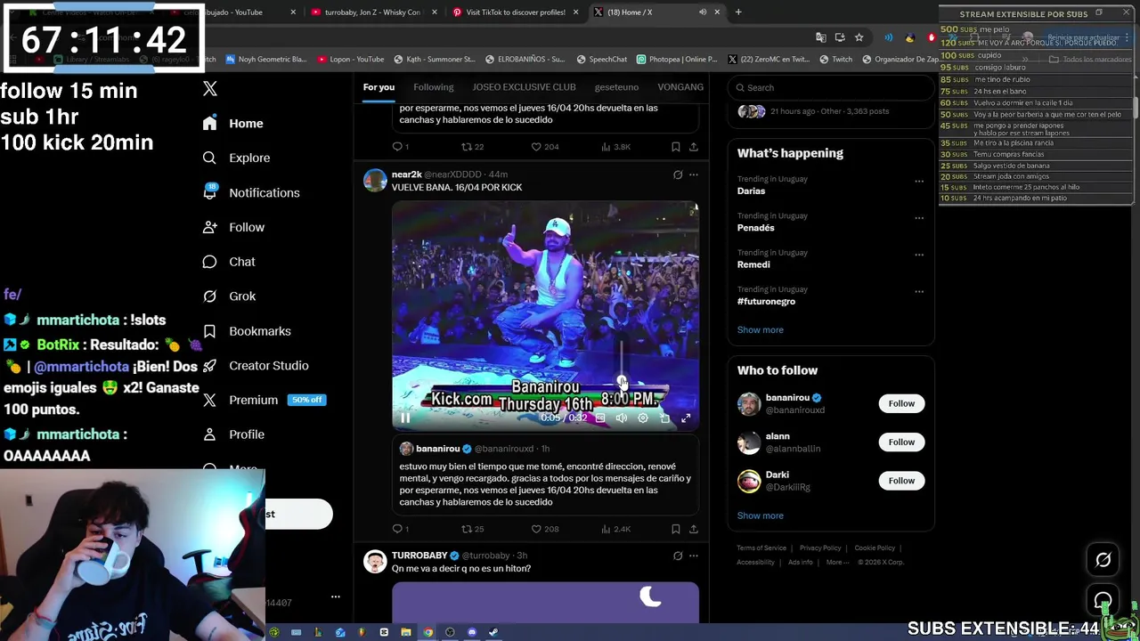Like the top post with 204 likes
The height and width of the screenshot is (641, 1140).
point(544,147)
